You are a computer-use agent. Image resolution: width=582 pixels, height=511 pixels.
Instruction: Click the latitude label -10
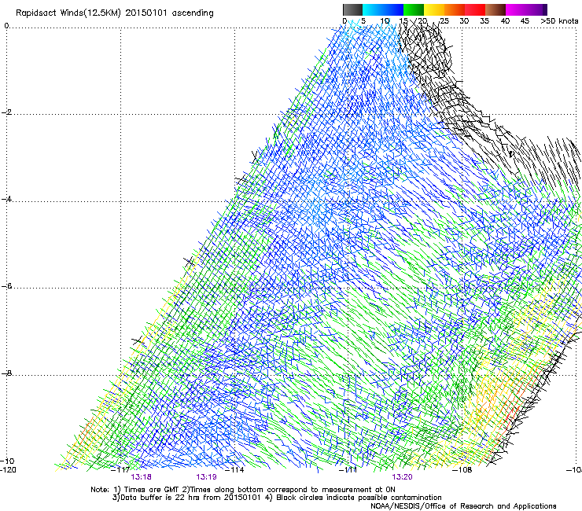tap(7, 461)
